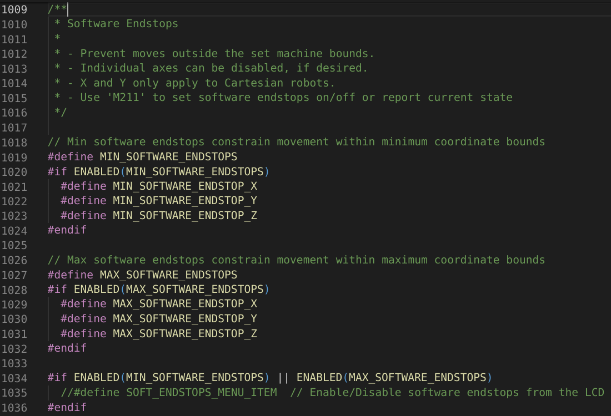Click the || operator on line 1034
Image resolution: width=611 pixels, height=416 pixels.
(x=283, y=378)
